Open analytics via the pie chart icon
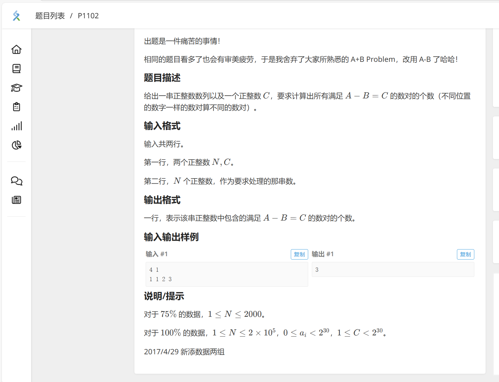Image resolution: width=499 pixels, height=382 pixels. (16, 145)
